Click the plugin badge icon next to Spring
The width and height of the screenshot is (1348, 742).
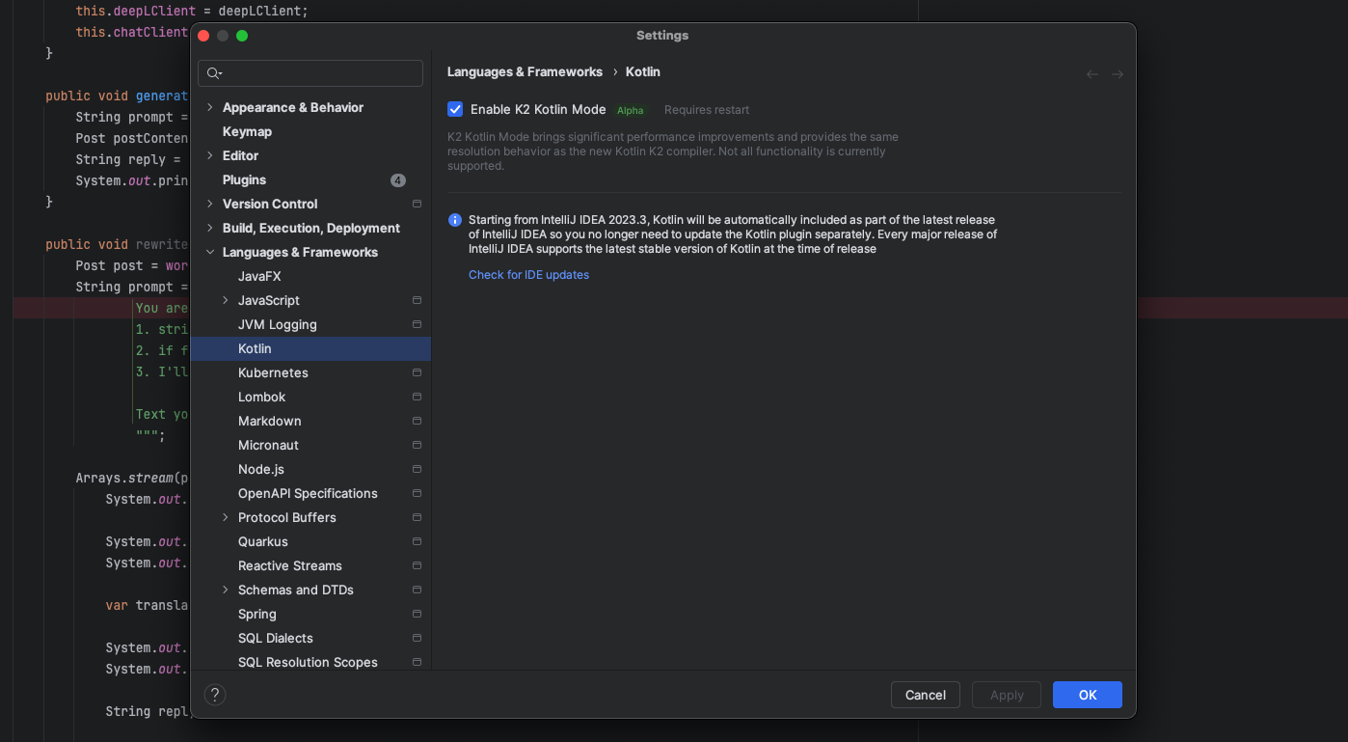tap(416, 614)
